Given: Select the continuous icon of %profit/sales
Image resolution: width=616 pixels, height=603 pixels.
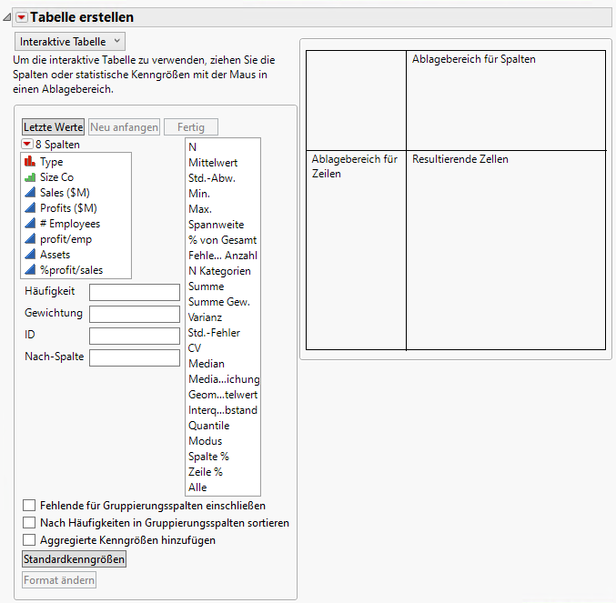Looking at the screenshot, I should tap(30, 270).
